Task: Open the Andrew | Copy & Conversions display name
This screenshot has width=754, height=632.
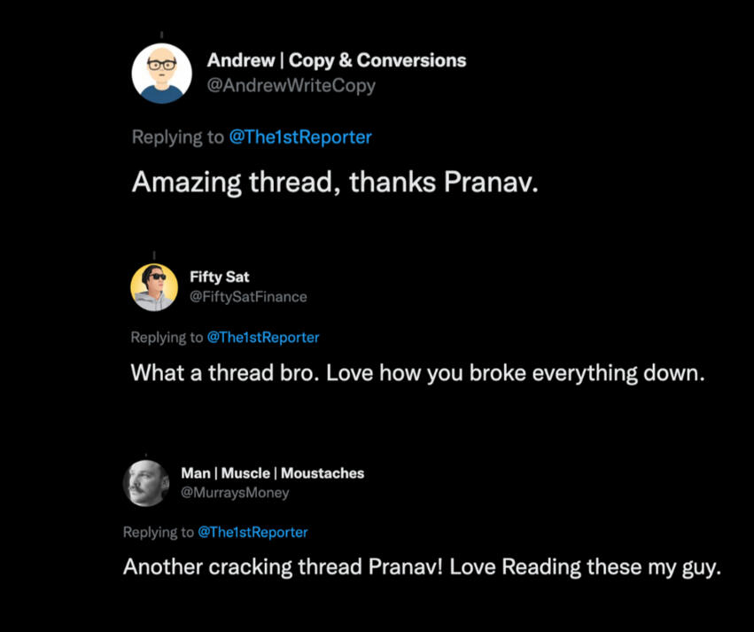Action: coord(336,61)
